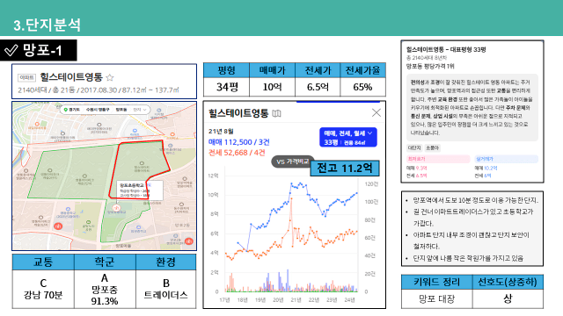Click the red school marker at map bottom-right corner
The height and width of the screenshot is (316, 563).
189,241
